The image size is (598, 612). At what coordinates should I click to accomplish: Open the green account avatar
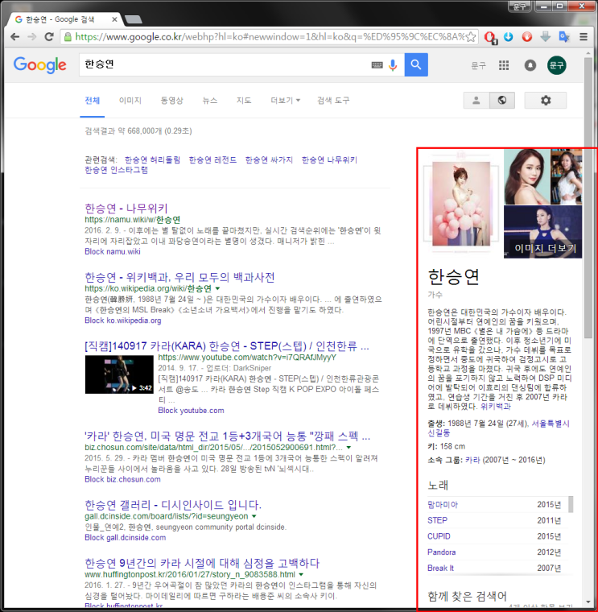tap(557, 65)
